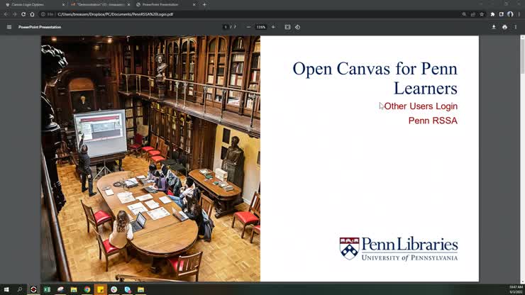Click the zoom percentage field

click(260, 27)
